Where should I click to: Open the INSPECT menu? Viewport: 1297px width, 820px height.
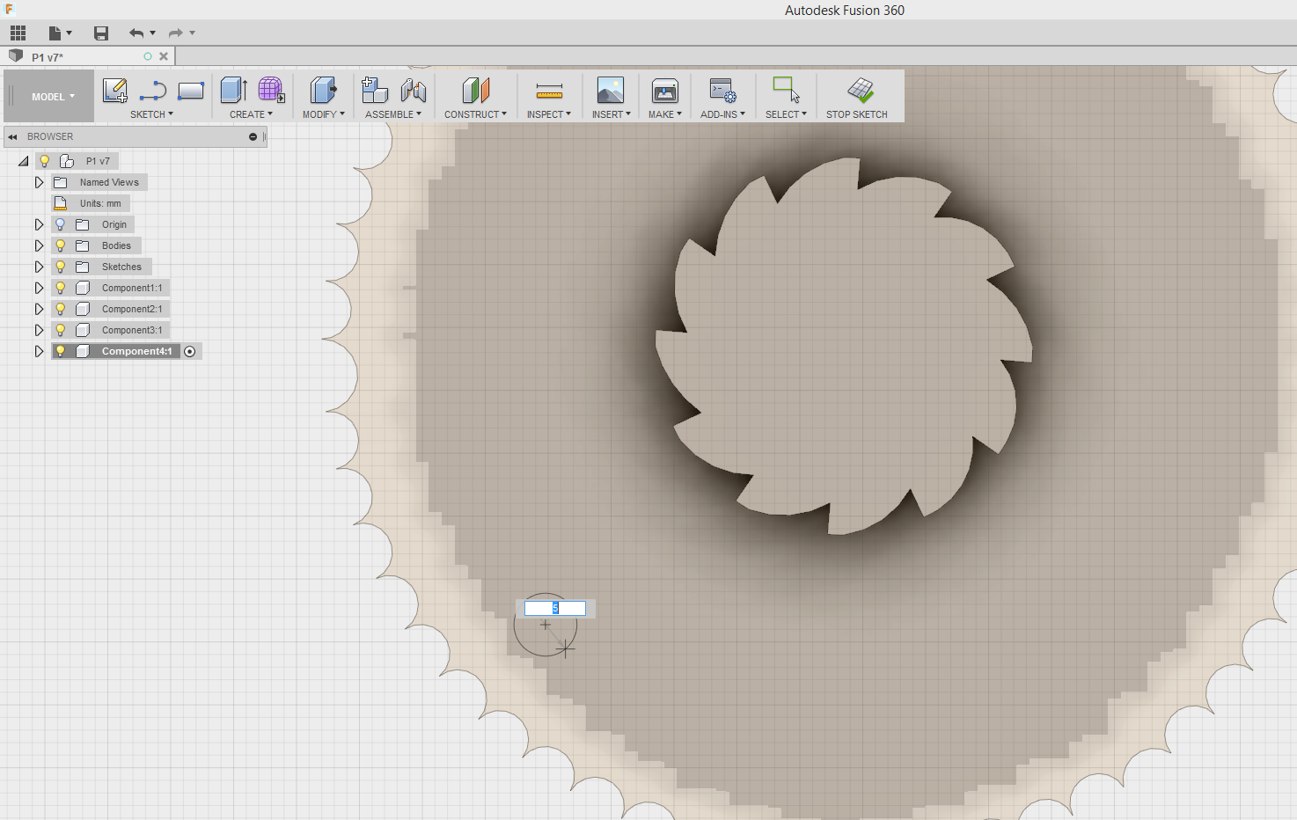tap(549, 114)
